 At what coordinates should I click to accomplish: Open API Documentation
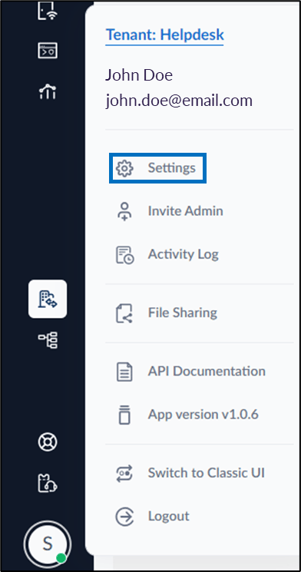207,371
